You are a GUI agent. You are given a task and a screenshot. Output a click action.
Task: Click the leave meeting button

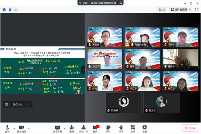[x=190, y=128]
